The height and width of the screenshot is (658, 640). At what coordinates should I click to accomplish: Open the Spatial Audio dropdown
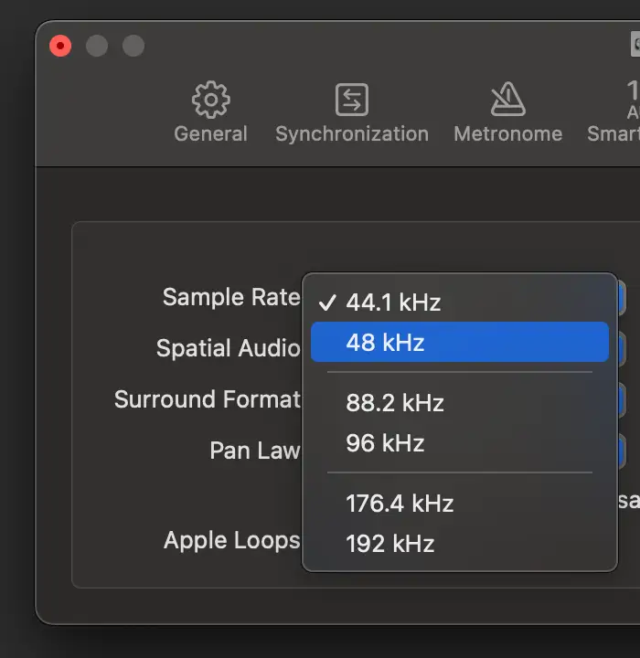pyautogui.click(x=622, y=348)
